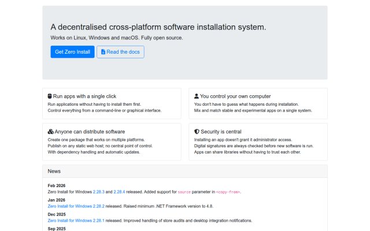Click the pink 'source' code text

[184, 192]
